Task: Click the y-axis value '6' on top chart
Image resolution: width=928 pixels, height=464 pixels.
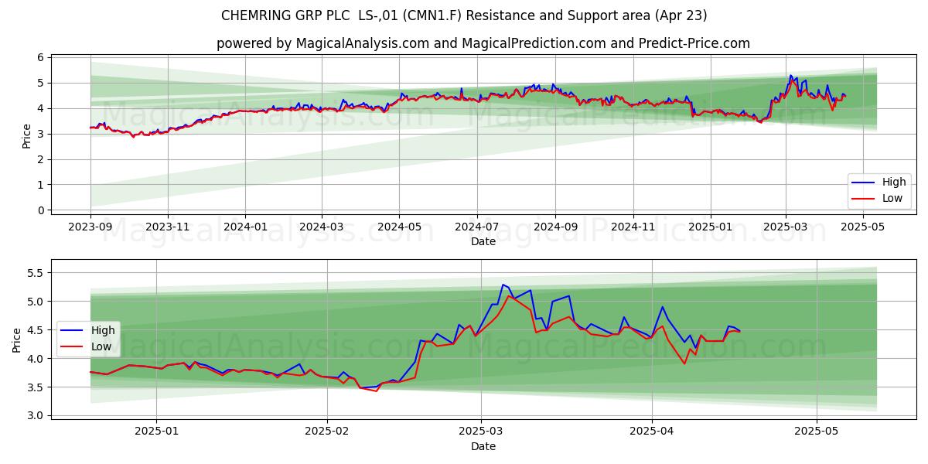Action: coord(41,57)
